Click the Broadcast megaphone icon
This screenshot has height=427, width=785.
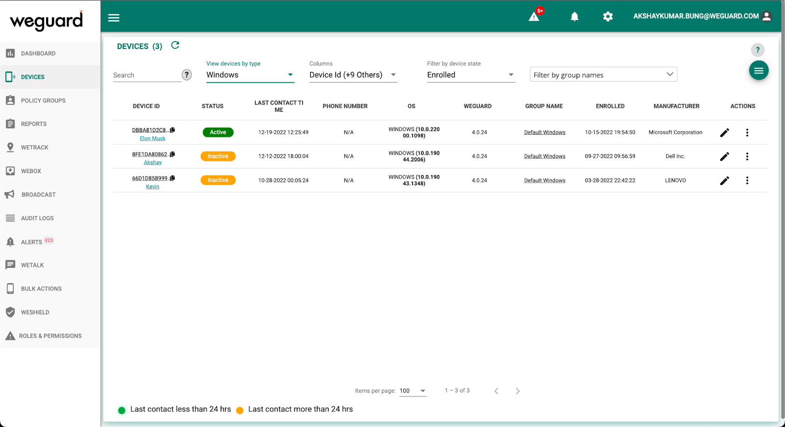10,194
